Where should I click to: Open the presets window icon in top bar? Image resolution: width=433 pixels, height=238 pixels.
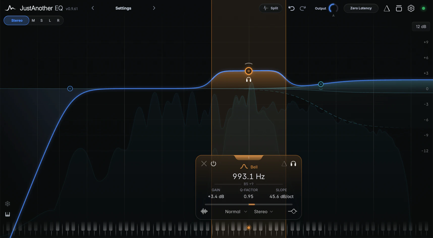pos(399,8)
